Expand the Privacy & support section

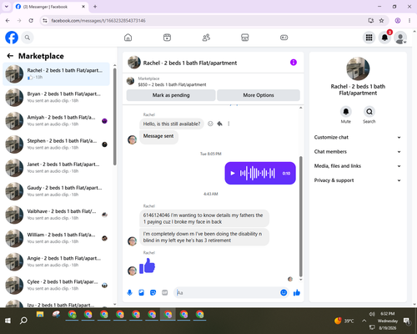358,180
